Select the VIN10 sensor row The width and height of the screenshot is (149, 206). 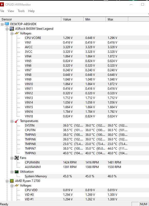(87, 84)
